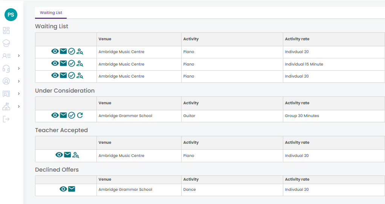The width and height of the screenshot is (385, 204).
Task: Email the first Waiting List piano entry
Action: (63, 51)
